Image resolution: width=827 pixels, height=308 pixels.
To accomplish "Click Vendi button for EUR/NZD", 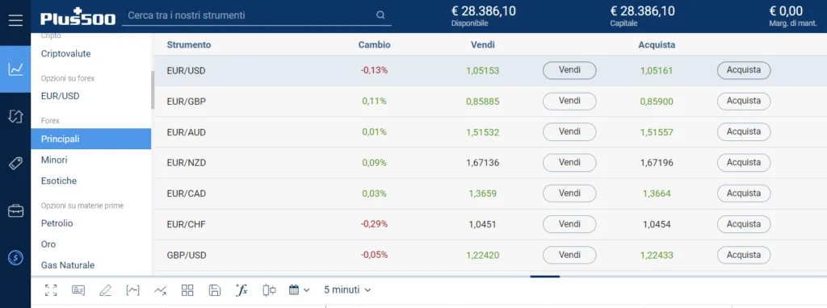I will click(x=569, y=163).
